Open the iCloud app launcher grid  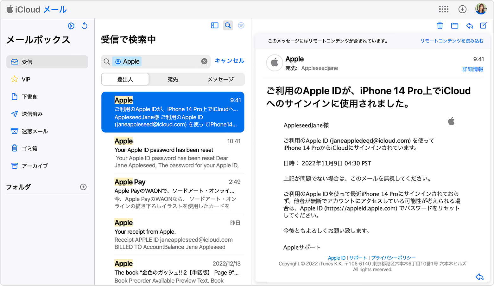click(444, 9)
